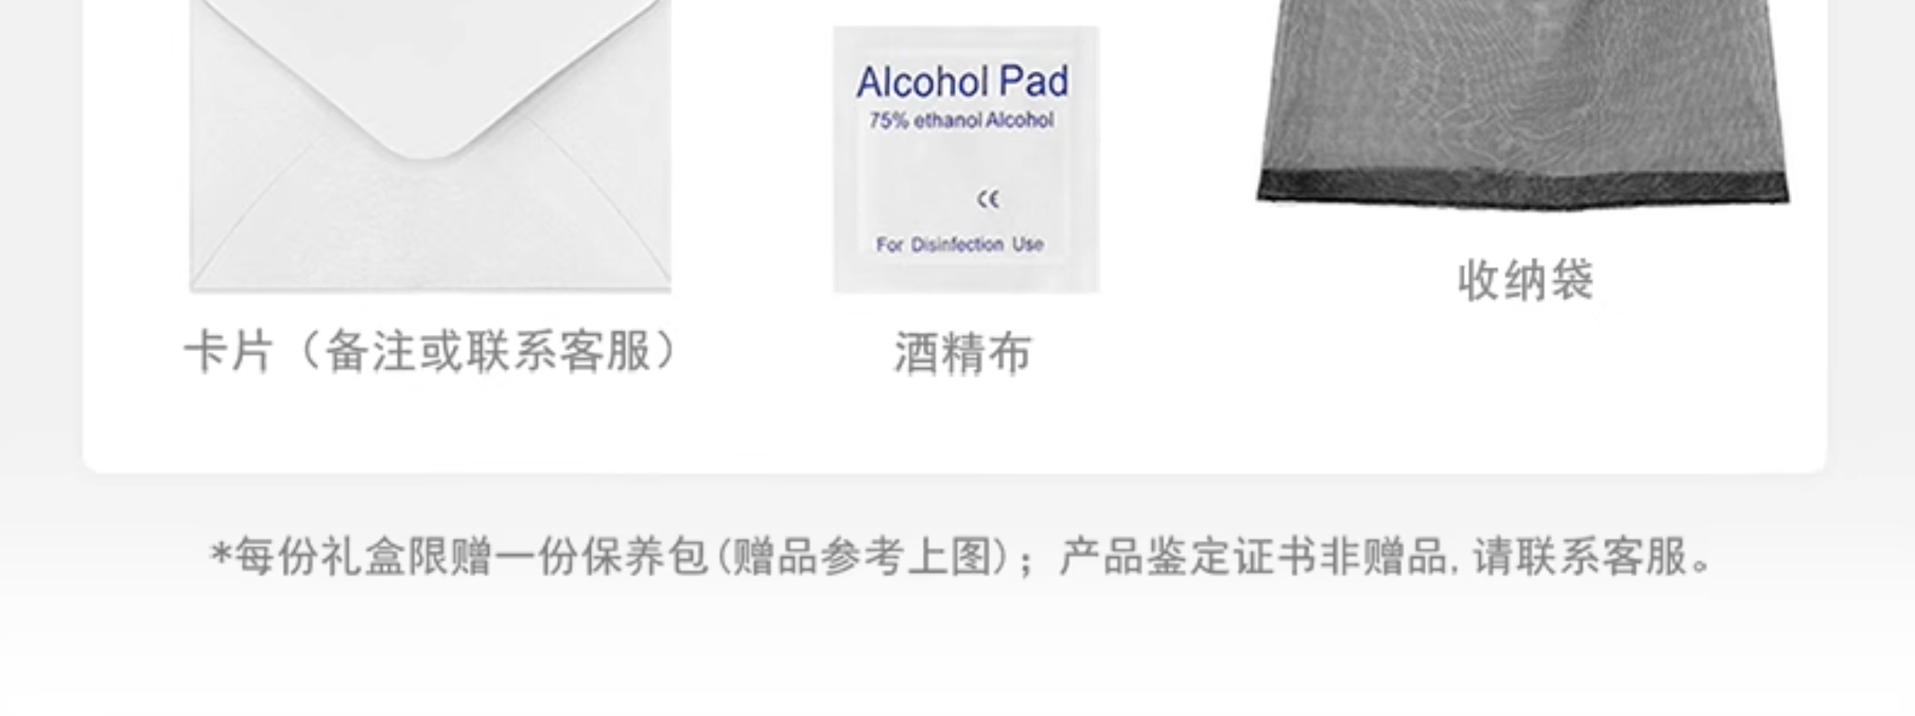Click 'For Disinfection Use' text on packet

pos(960,245)
